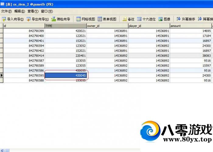
Task: Open the 文件 file menu
Action: click(6, 11)
